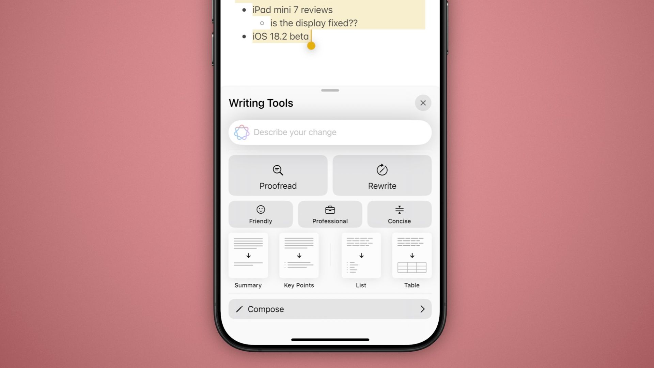Click the Proofread icon
Screen dimensions: 654x368
pyautogui.click(x=278, y=170)
